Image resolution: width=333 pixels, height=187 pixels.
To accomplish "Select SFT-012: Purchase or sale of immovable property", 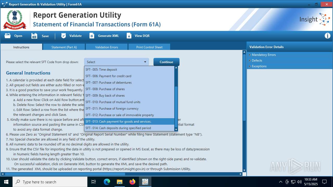I will point(129,115).
